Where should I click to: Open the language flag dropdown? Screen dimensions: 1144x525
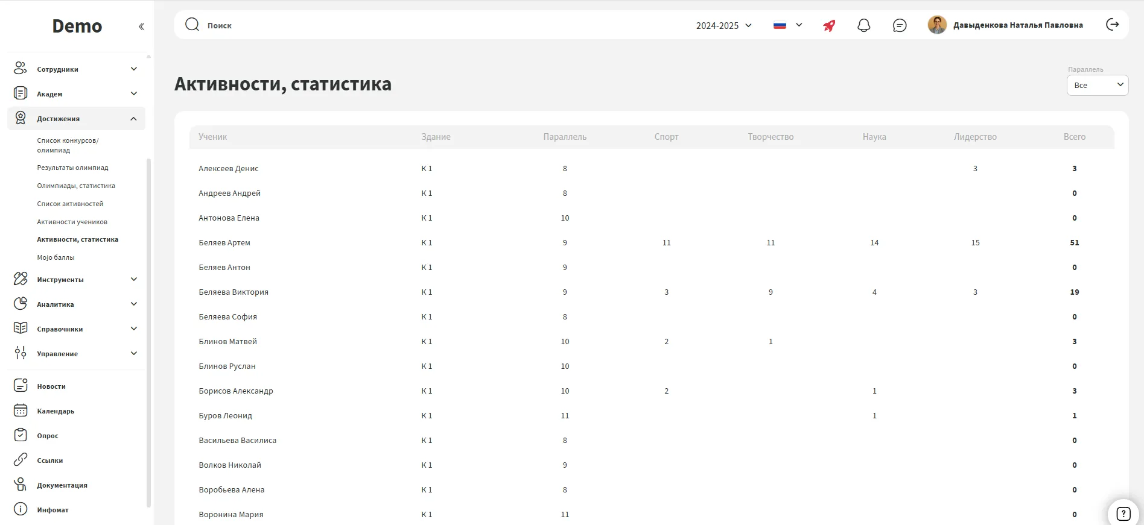coord(787,25)
